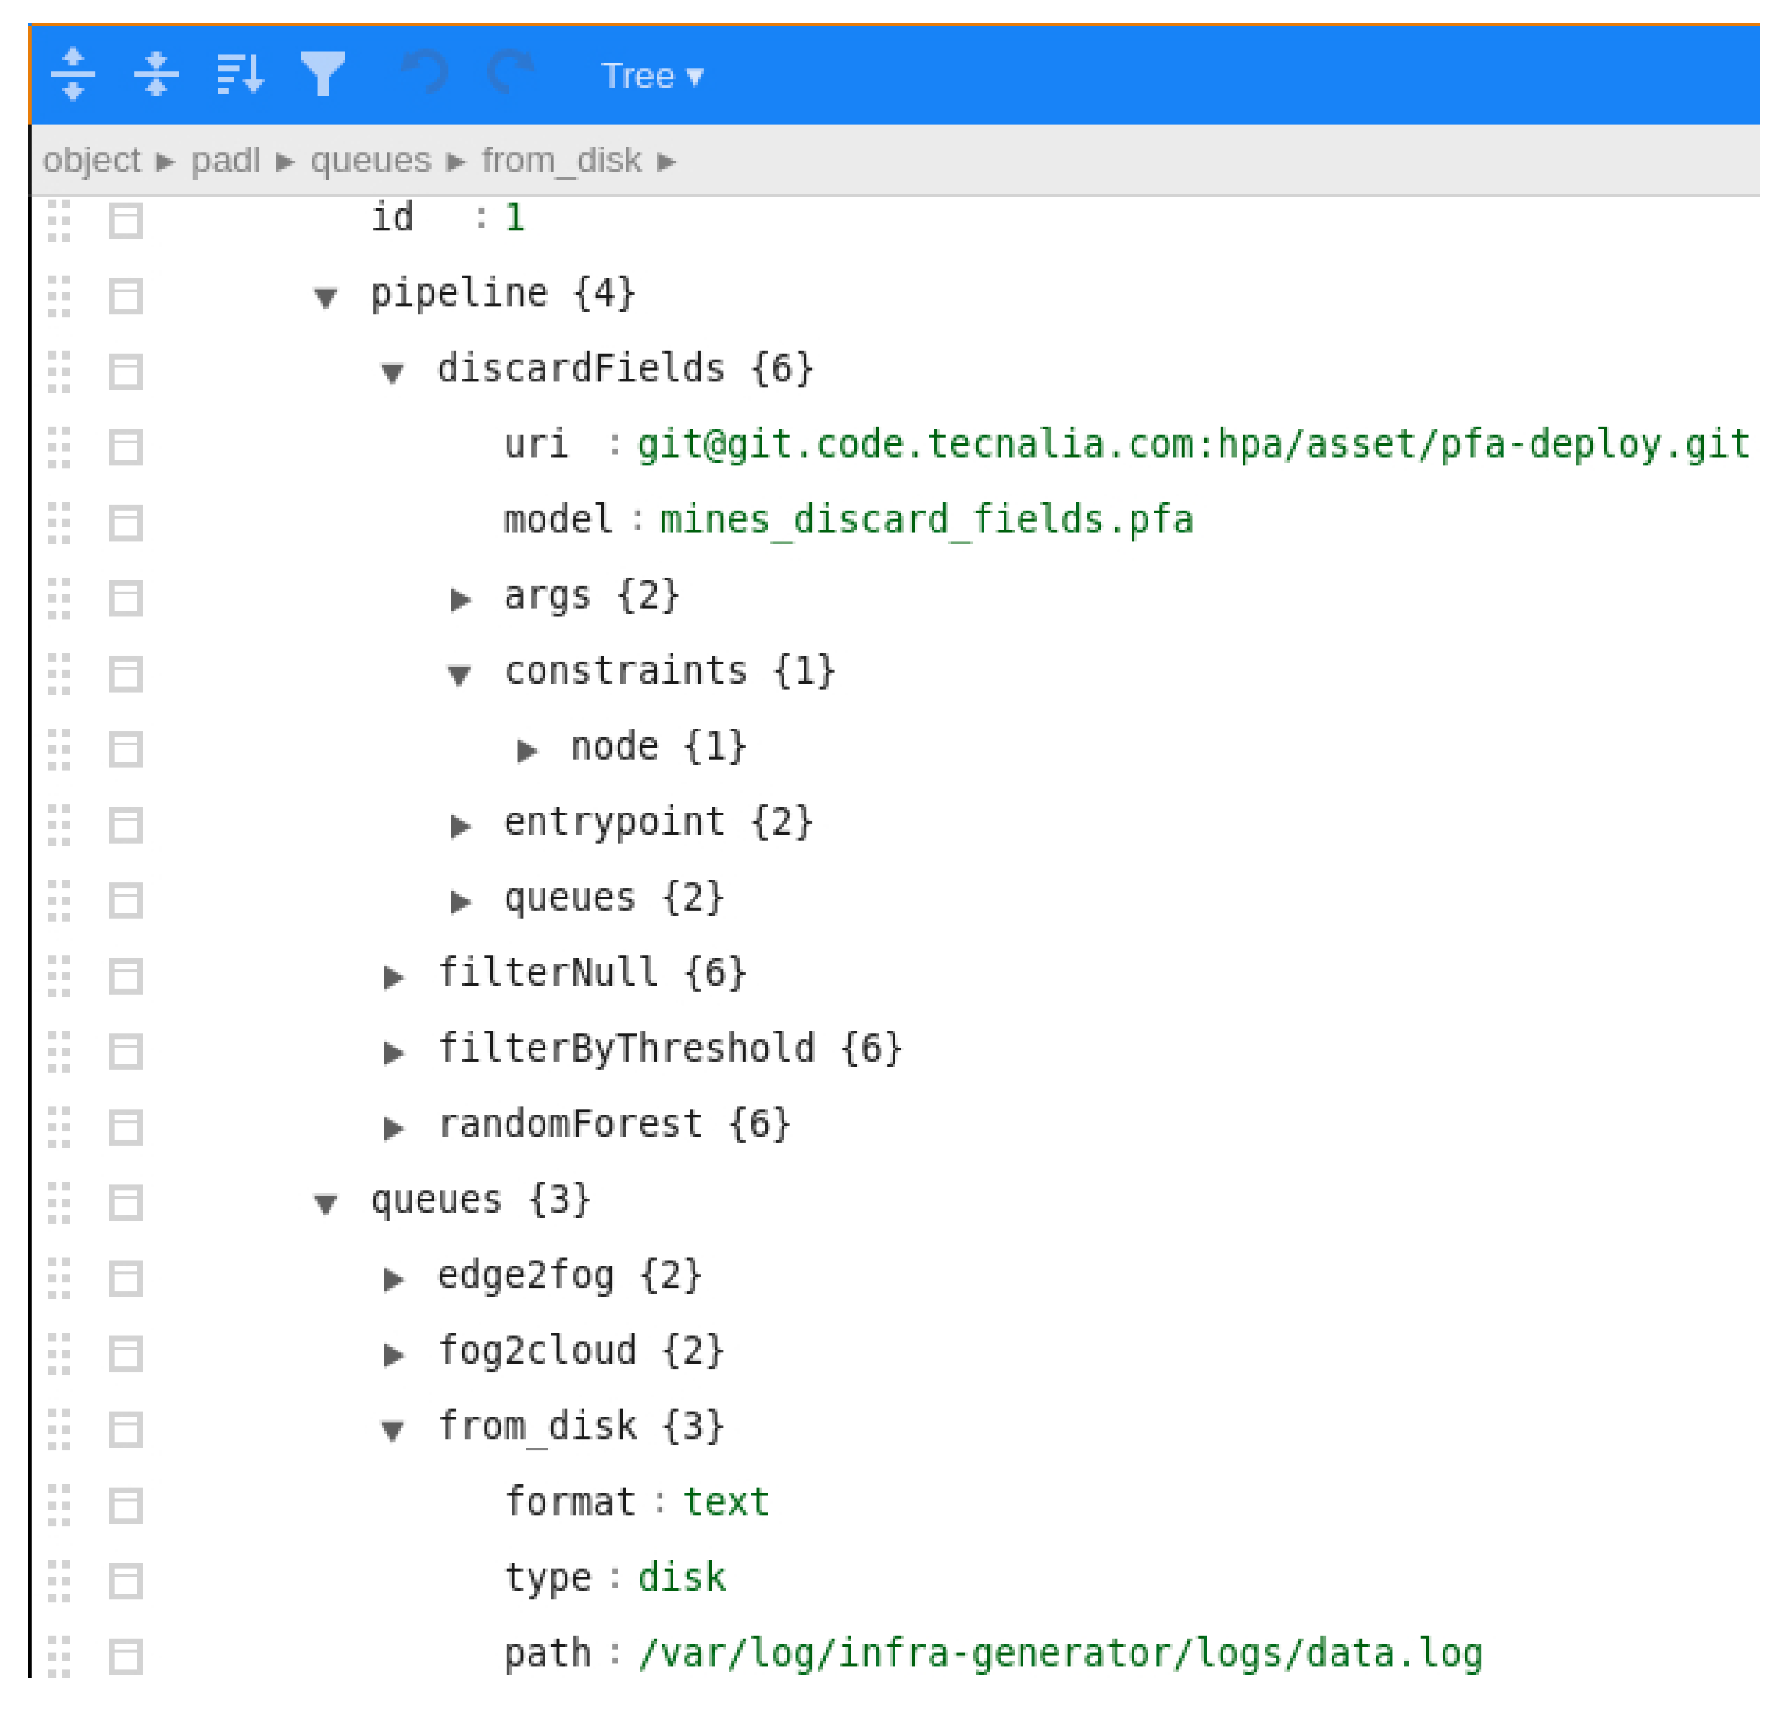The height and width of the screenshot is (1713, 1792).
Task: Open the filter/transform funnel icon
Action: 322,74
